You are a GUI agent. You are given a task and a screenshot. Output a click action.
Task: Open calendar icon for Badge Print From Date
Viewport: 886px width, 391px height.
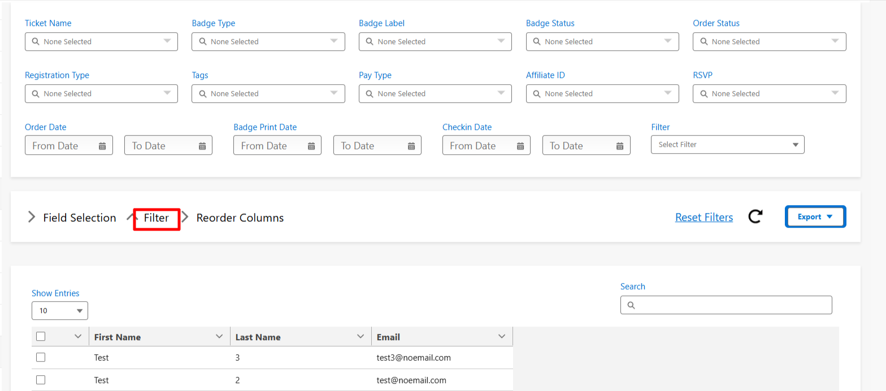[x=311, y=146]
